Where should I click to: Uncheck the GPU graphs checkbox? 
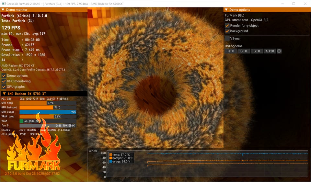4,87
